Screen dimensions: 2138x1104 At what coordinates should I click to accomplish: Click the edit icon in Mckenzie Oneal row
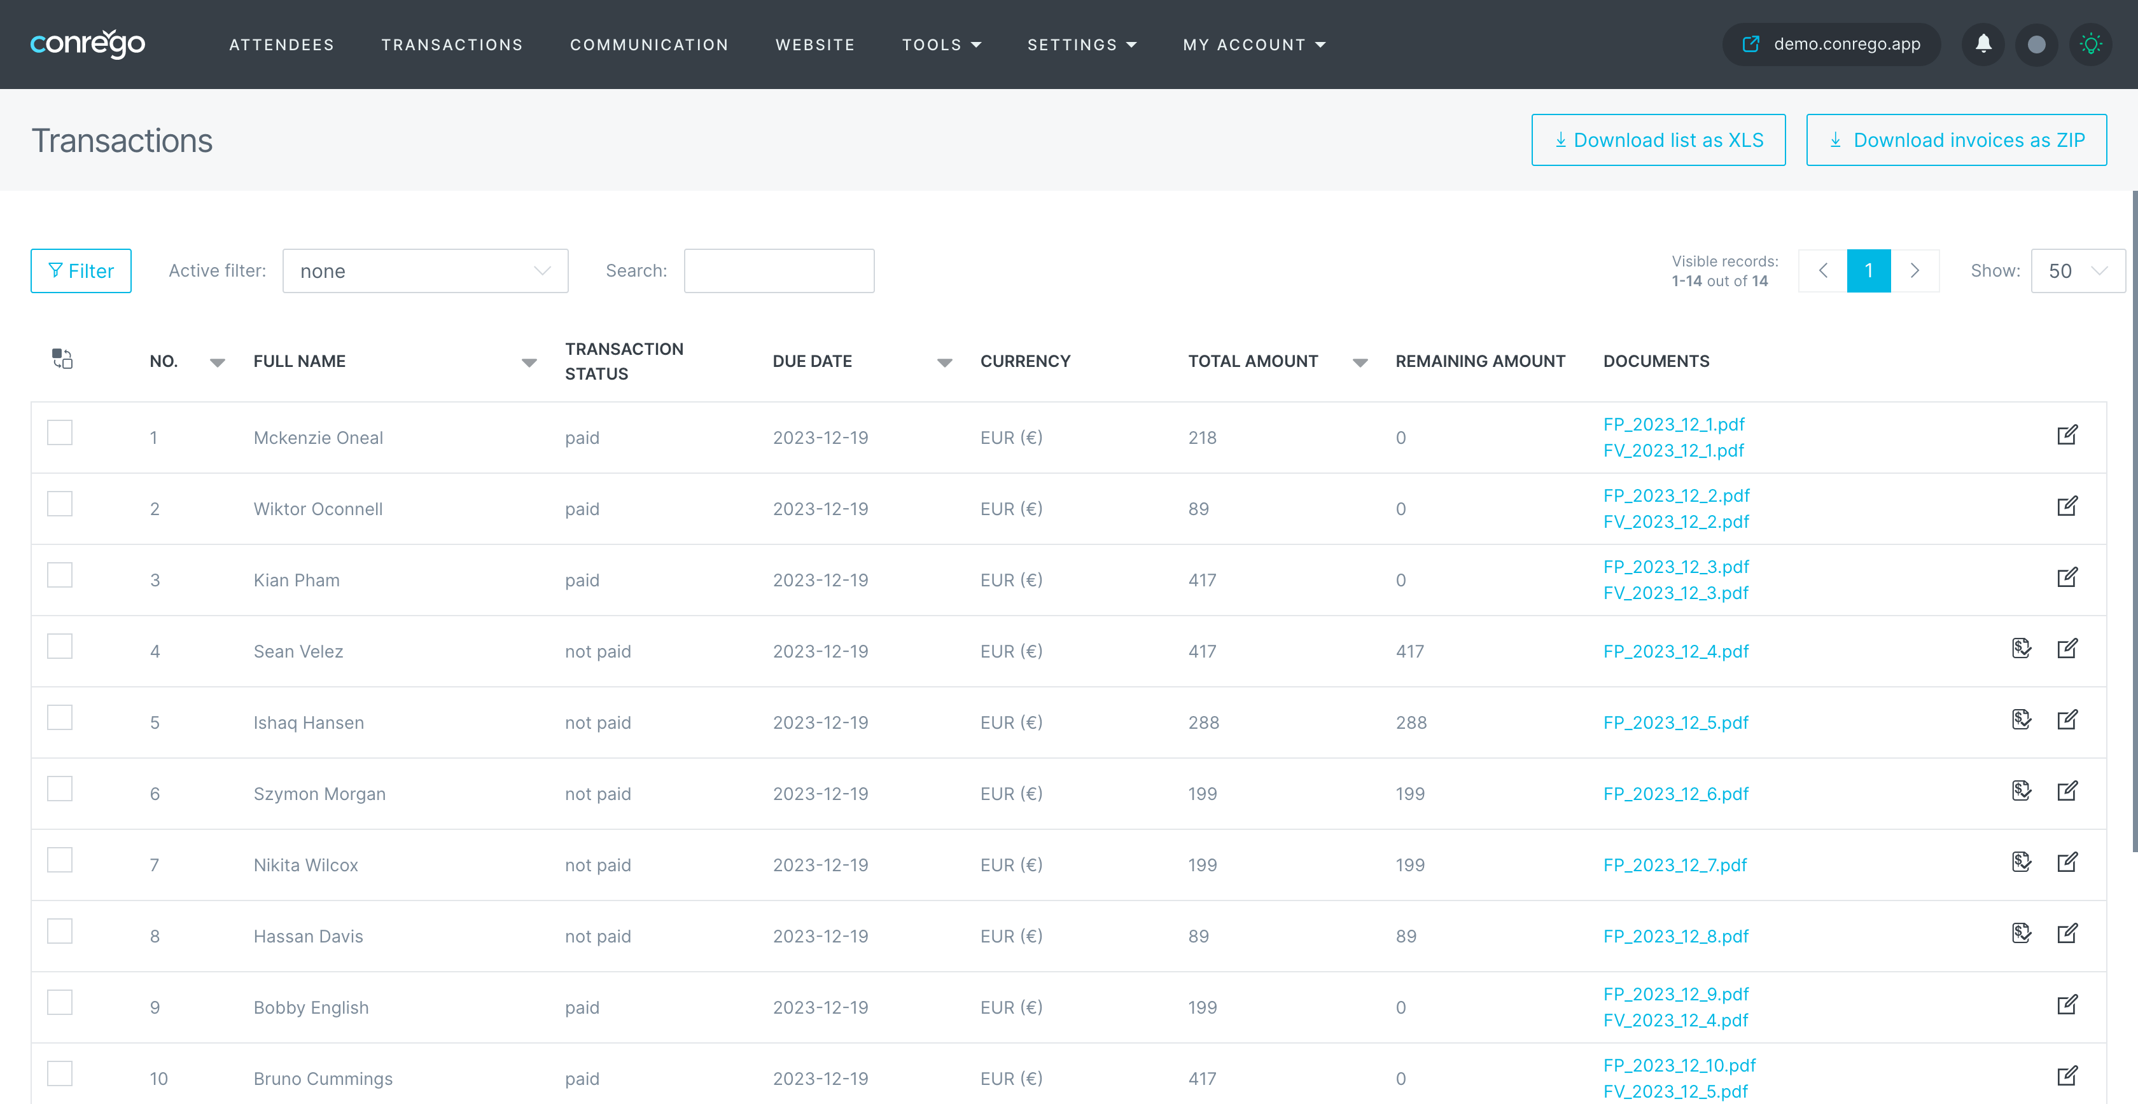2067,434
